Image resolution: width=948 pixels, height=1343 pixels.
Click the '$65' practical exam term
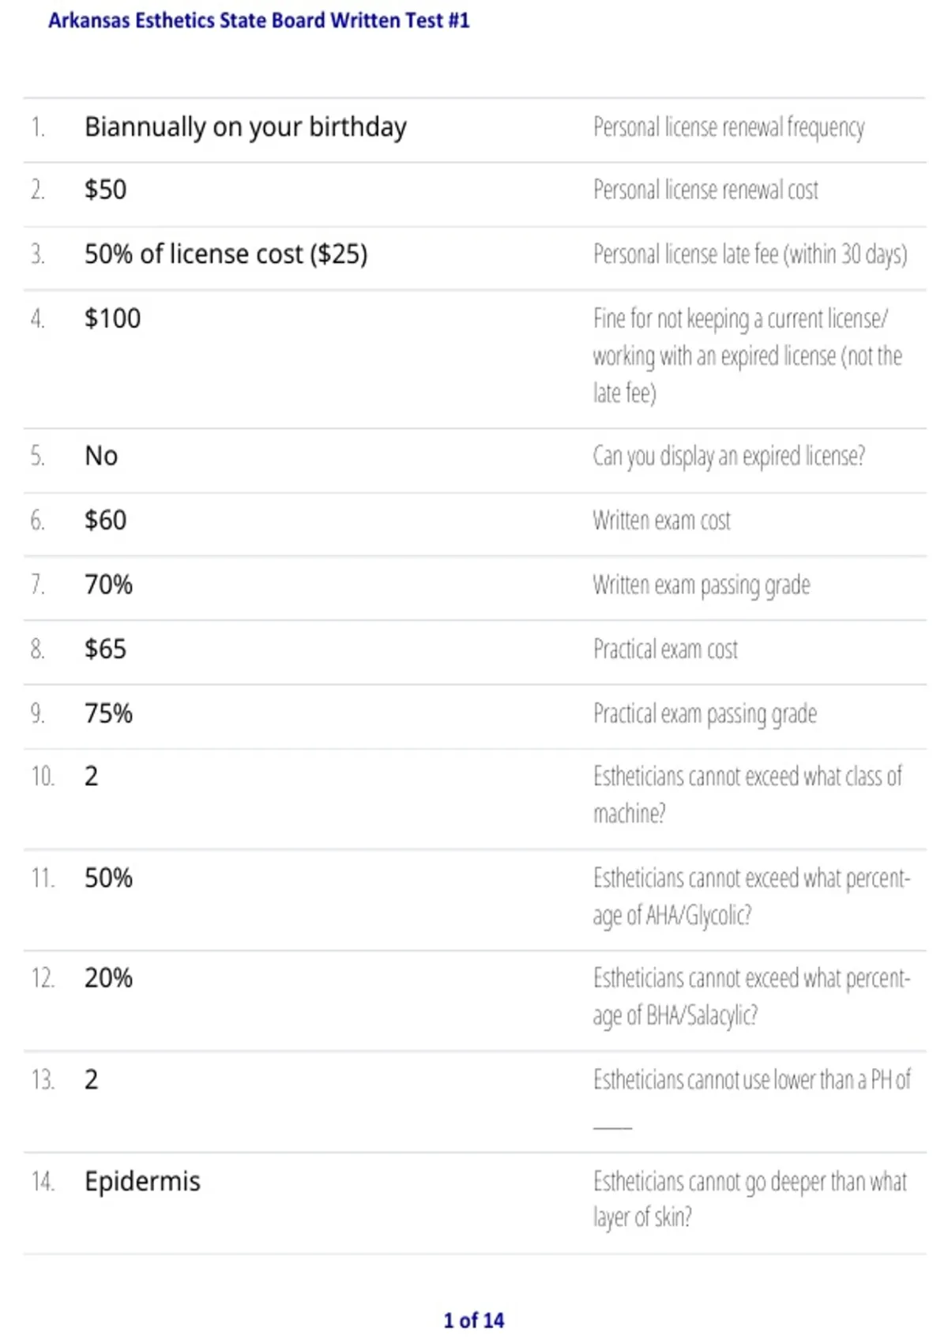[105, 649]
